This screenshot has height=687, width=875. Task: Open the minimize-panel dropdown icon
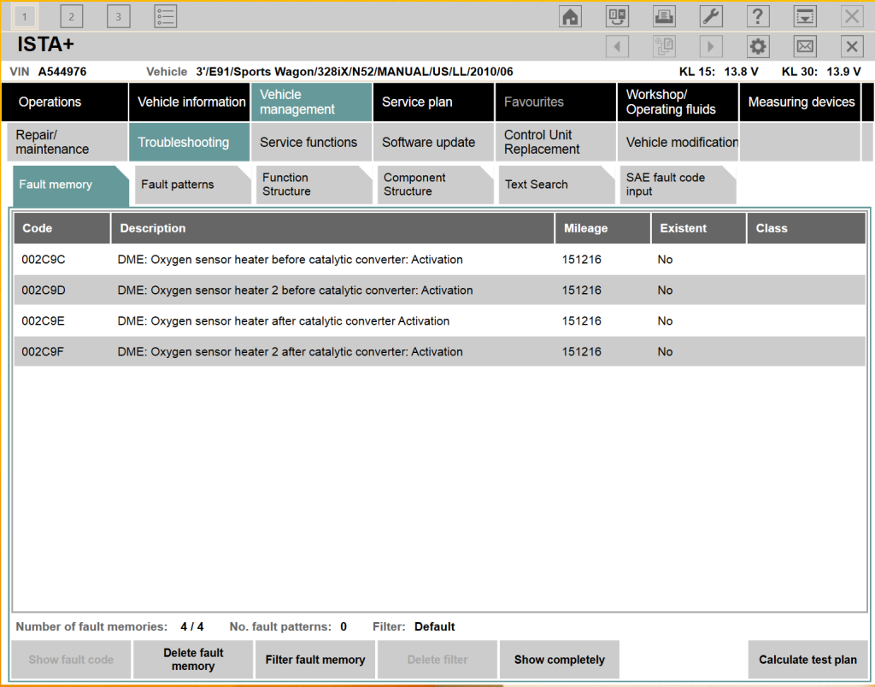click(805, 16)
